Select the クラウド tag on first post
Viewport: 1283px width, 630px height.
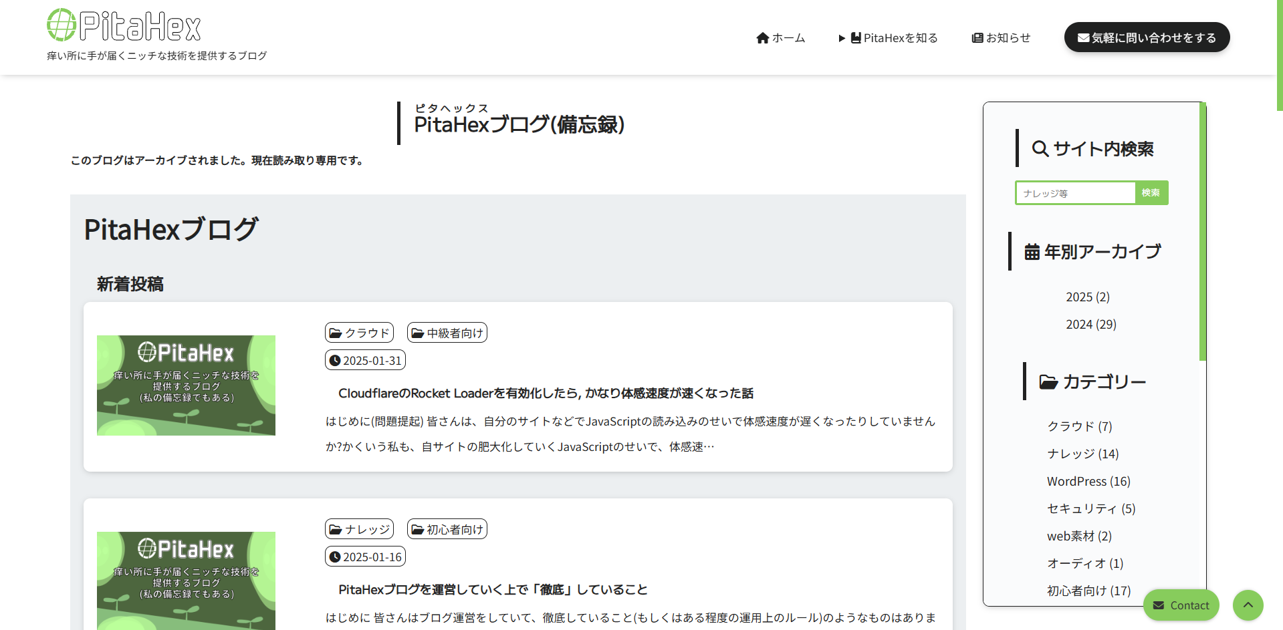[359, 333]
